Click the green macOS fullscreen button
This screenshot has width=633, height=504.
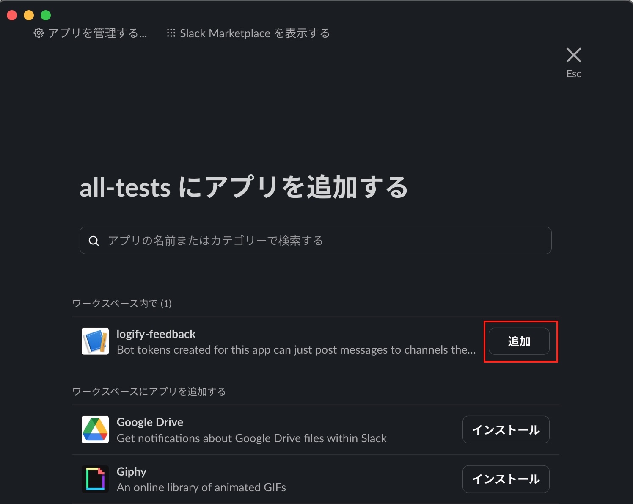46,15
